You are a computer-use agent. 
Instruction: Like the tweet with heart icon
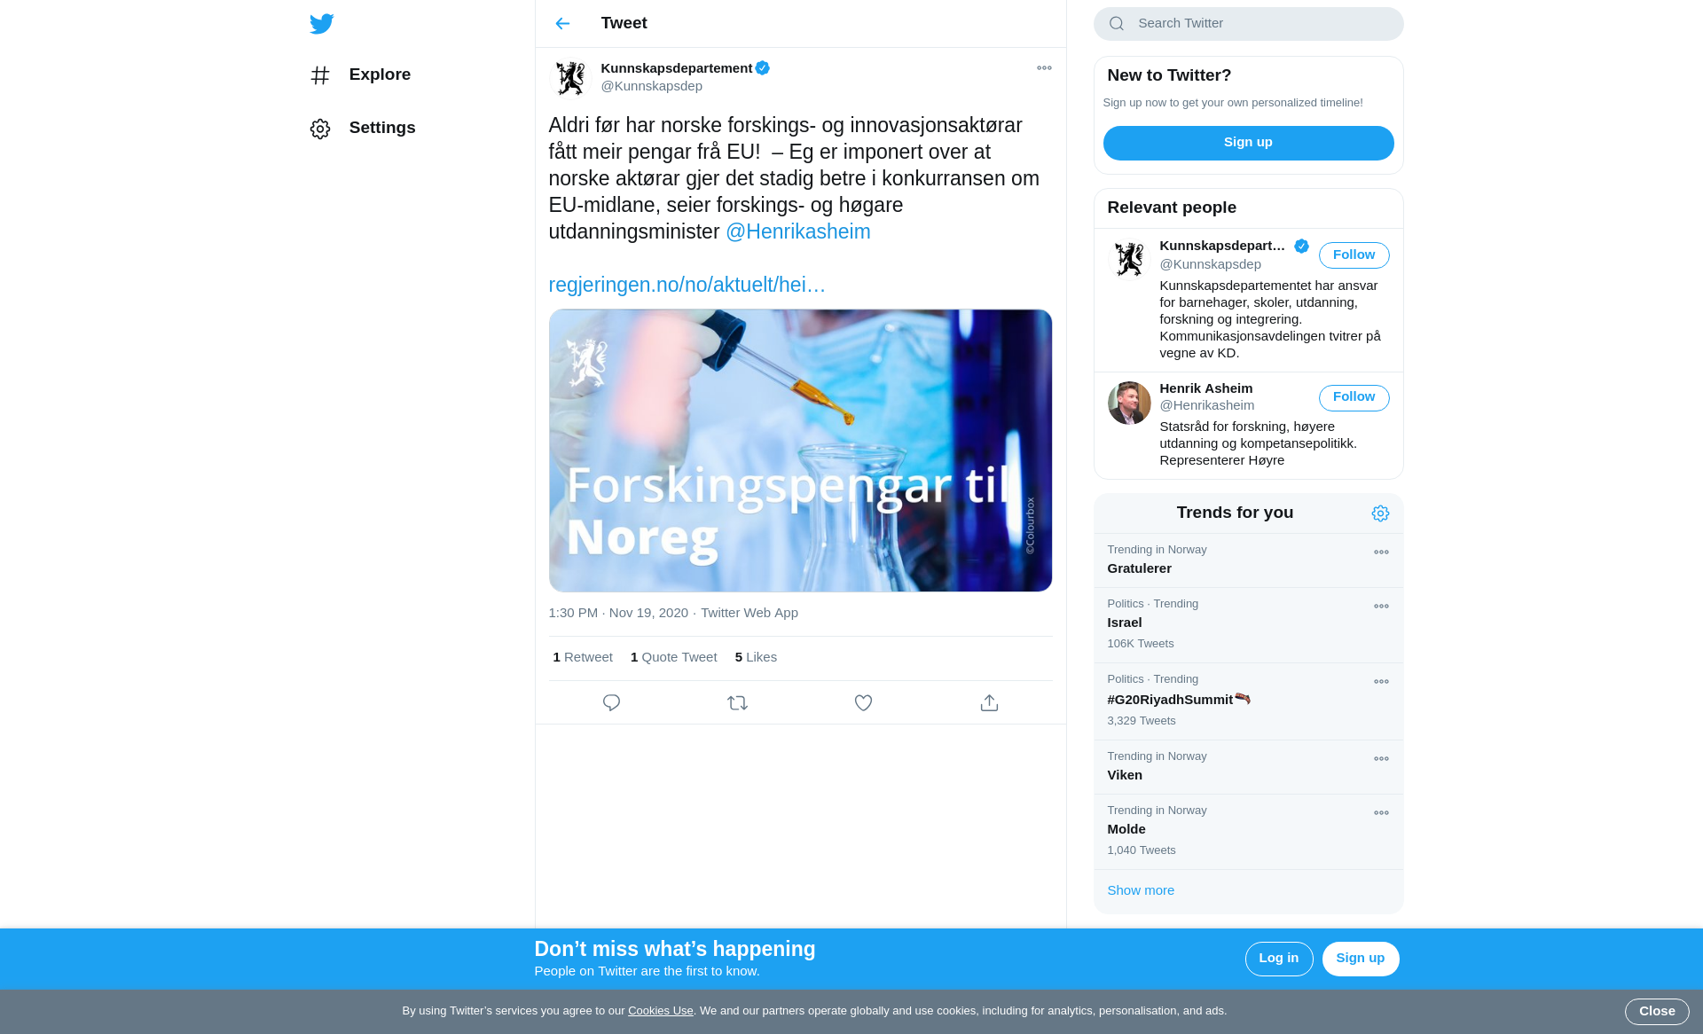(863, 703)
